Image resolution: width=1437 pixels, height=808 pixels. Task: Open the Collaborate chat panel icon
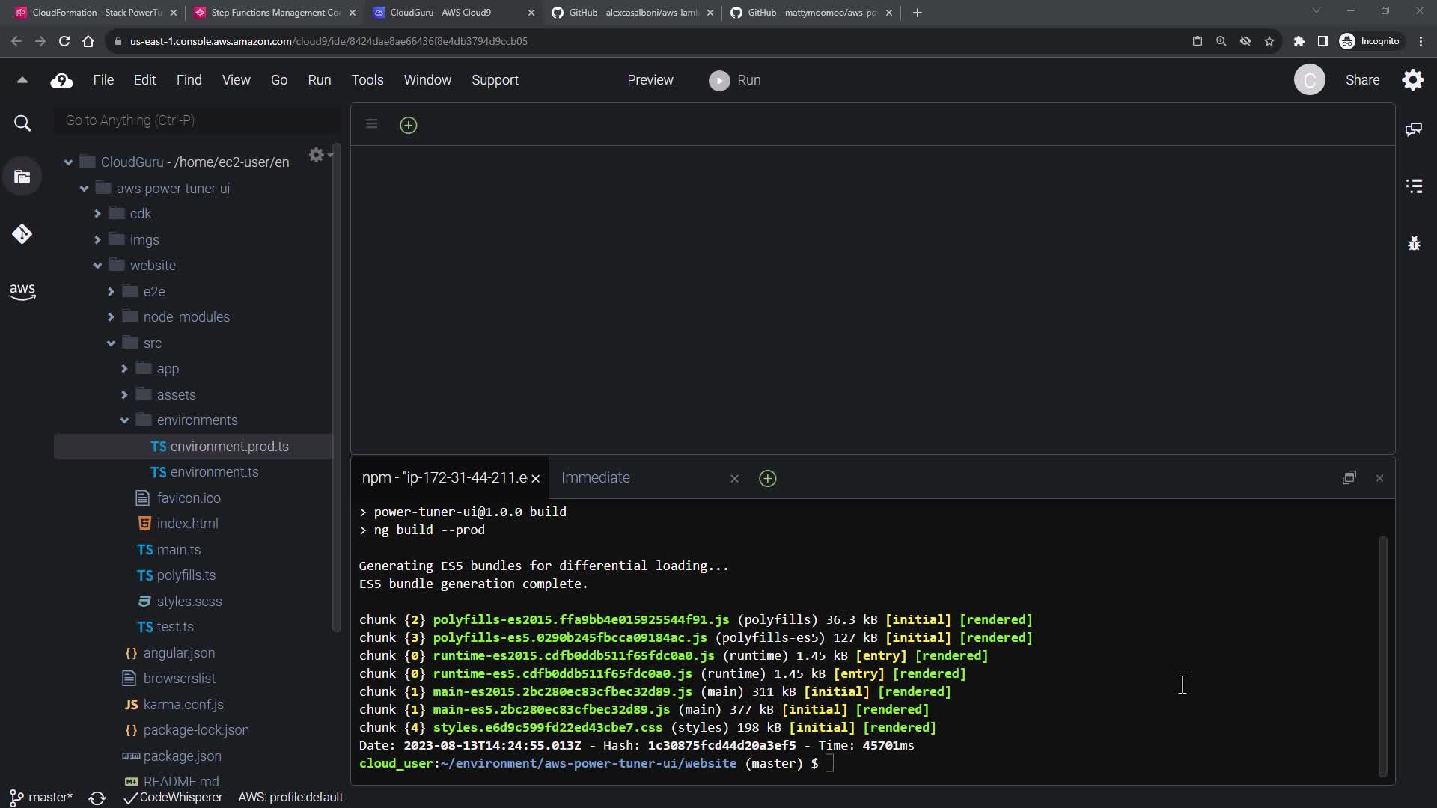tap(1413, 129)
